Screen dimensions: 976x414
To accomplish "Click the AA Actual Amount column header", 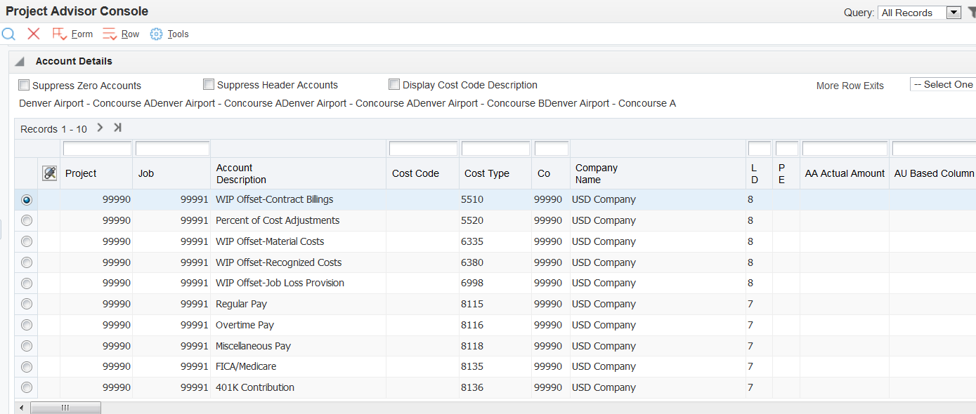I will click(x=845, y=173).
